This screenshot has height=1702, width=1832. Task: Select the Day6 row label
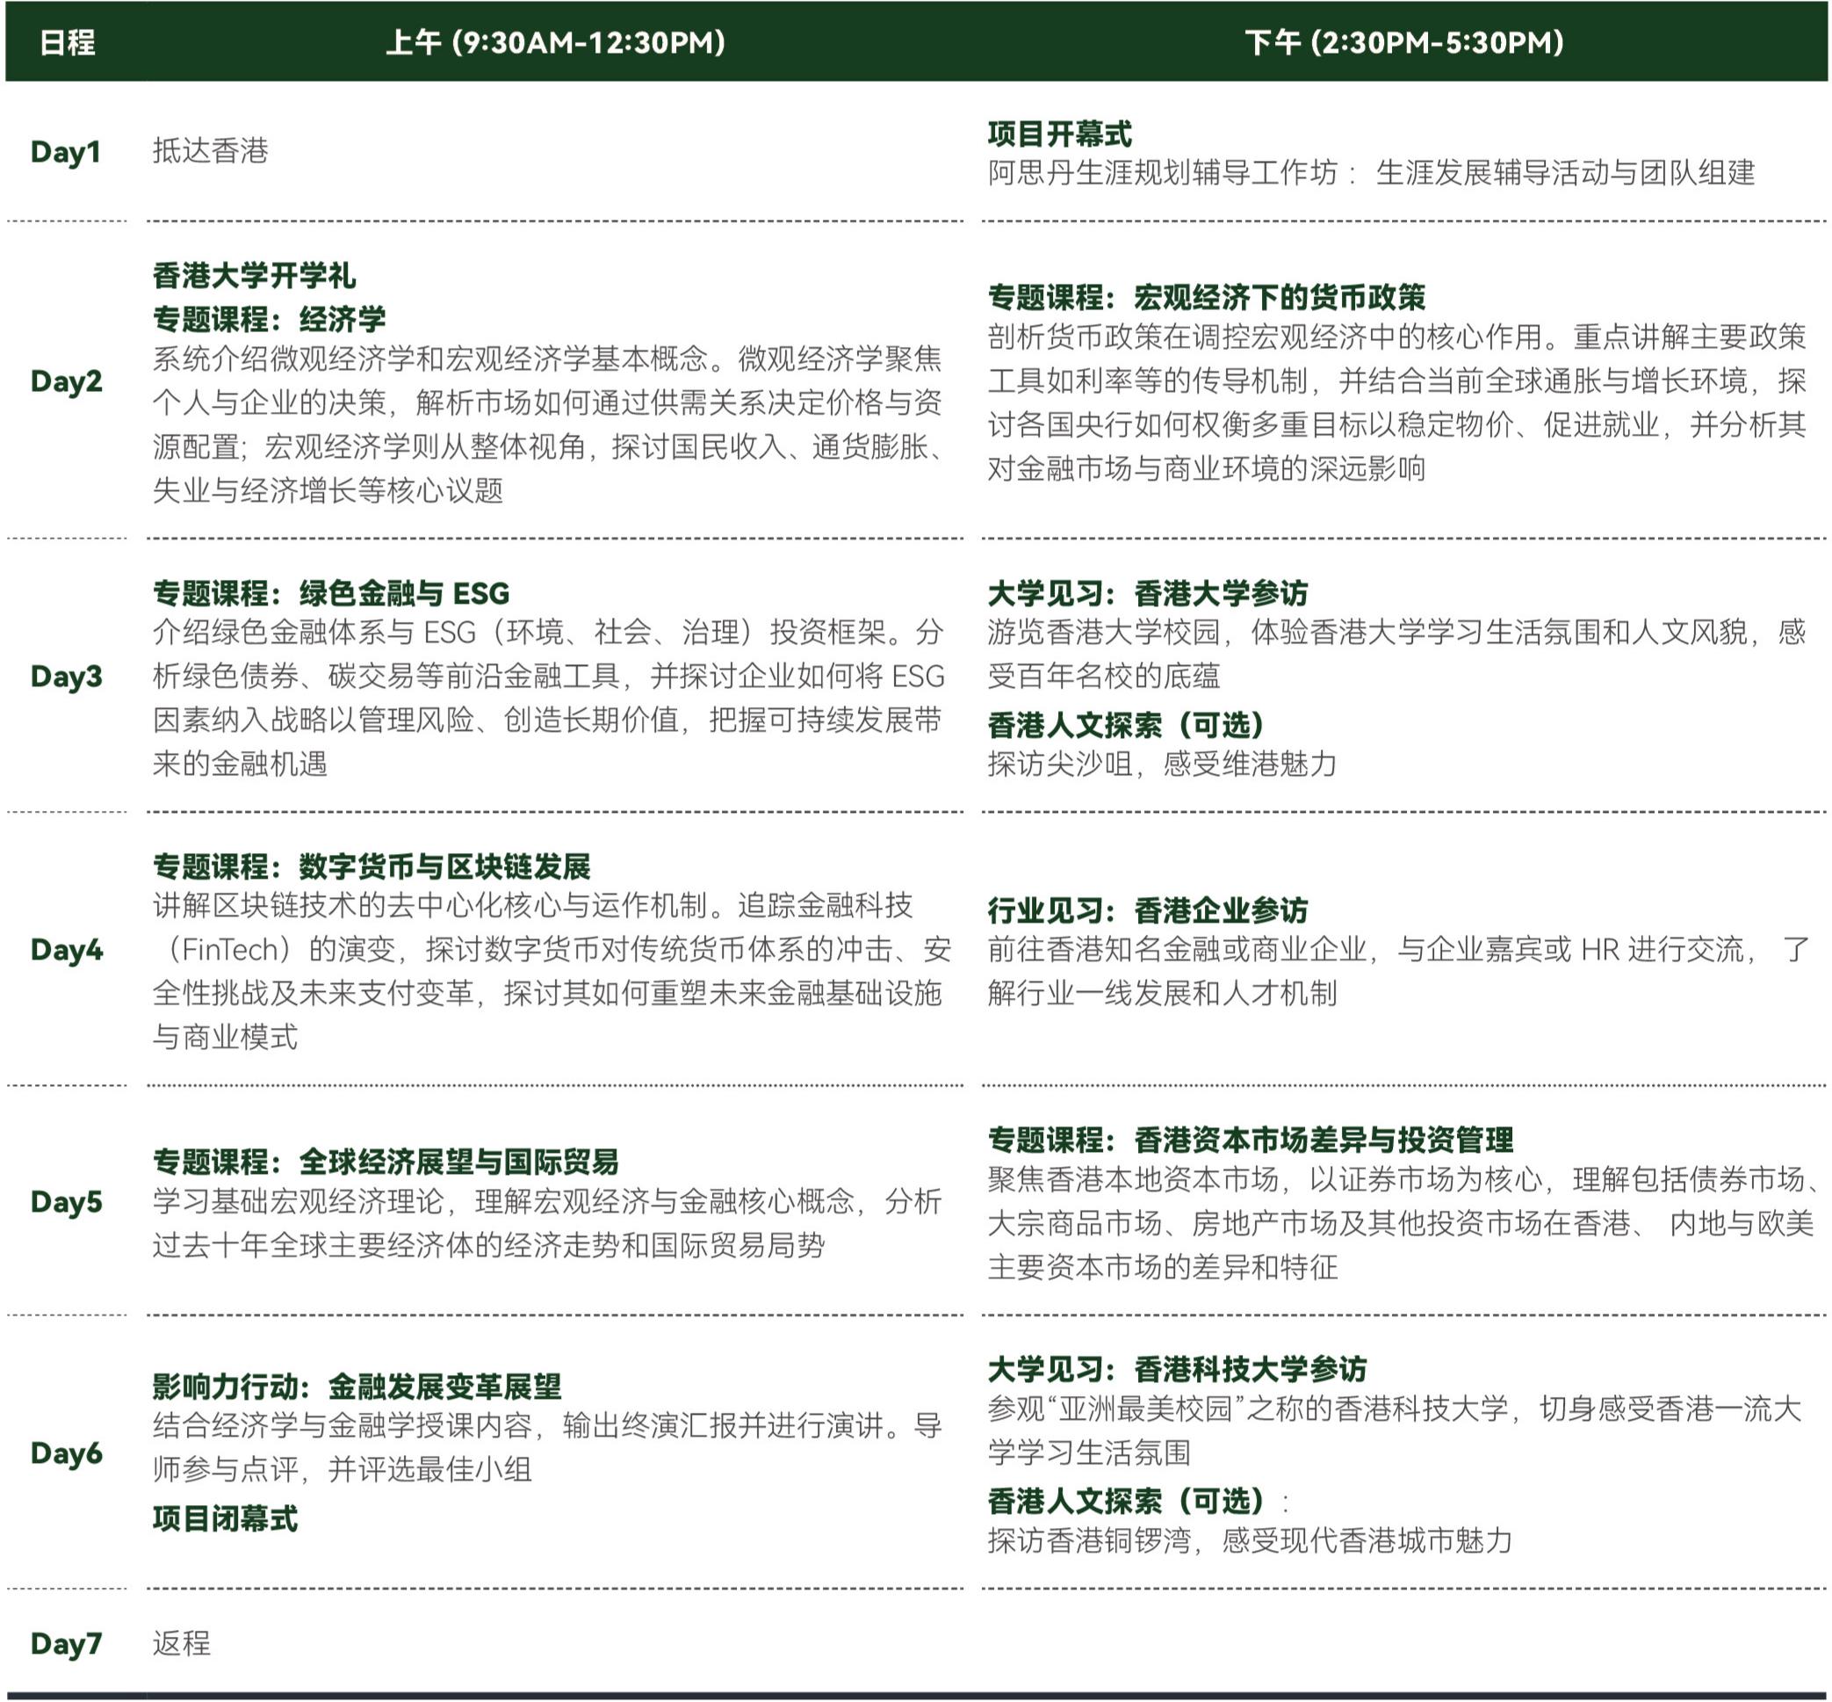click(x=66, y=1452)
